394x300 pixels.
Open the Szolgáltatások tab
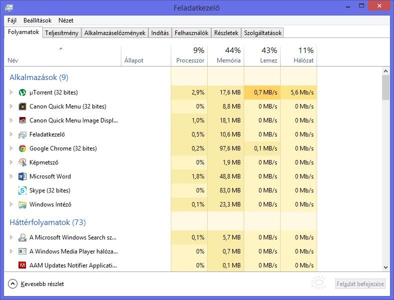point(263,33)
